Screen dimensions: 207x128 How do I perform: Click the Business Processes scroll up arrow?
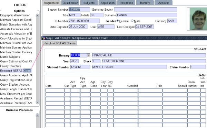pos(37,115)
